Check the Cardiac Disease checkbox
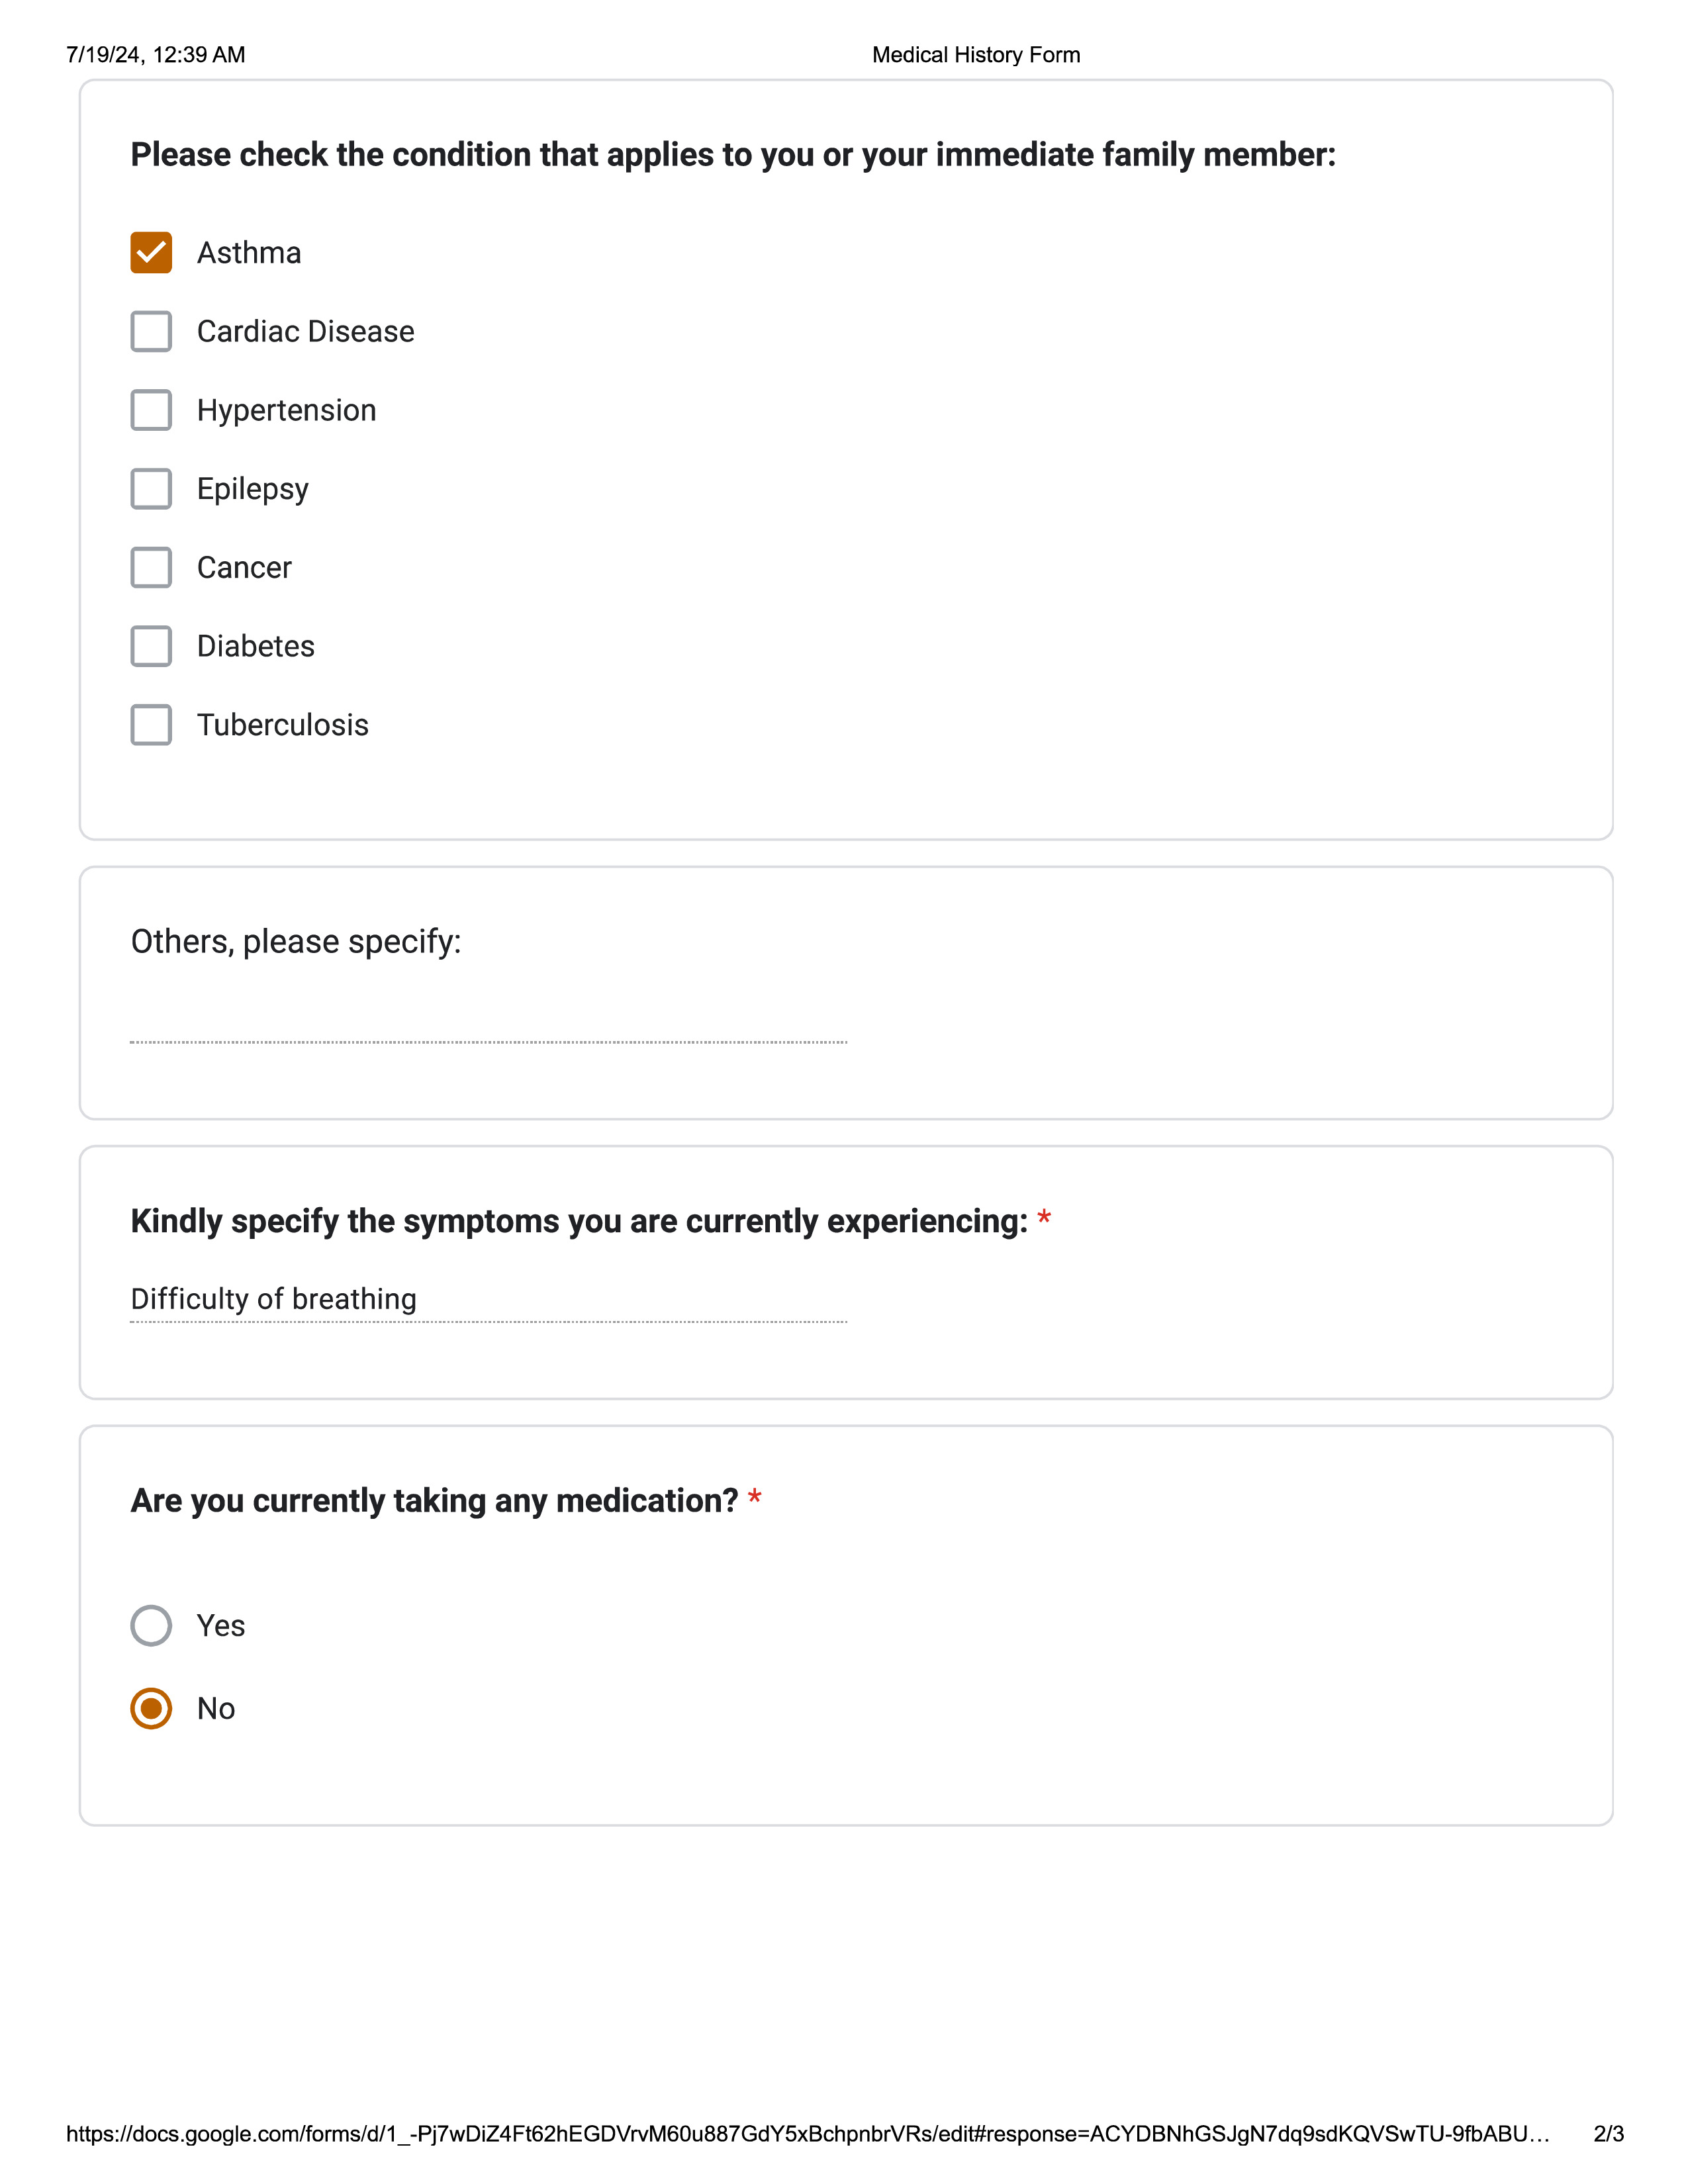Screen dimensions: 1688x2184 [151, 332]
